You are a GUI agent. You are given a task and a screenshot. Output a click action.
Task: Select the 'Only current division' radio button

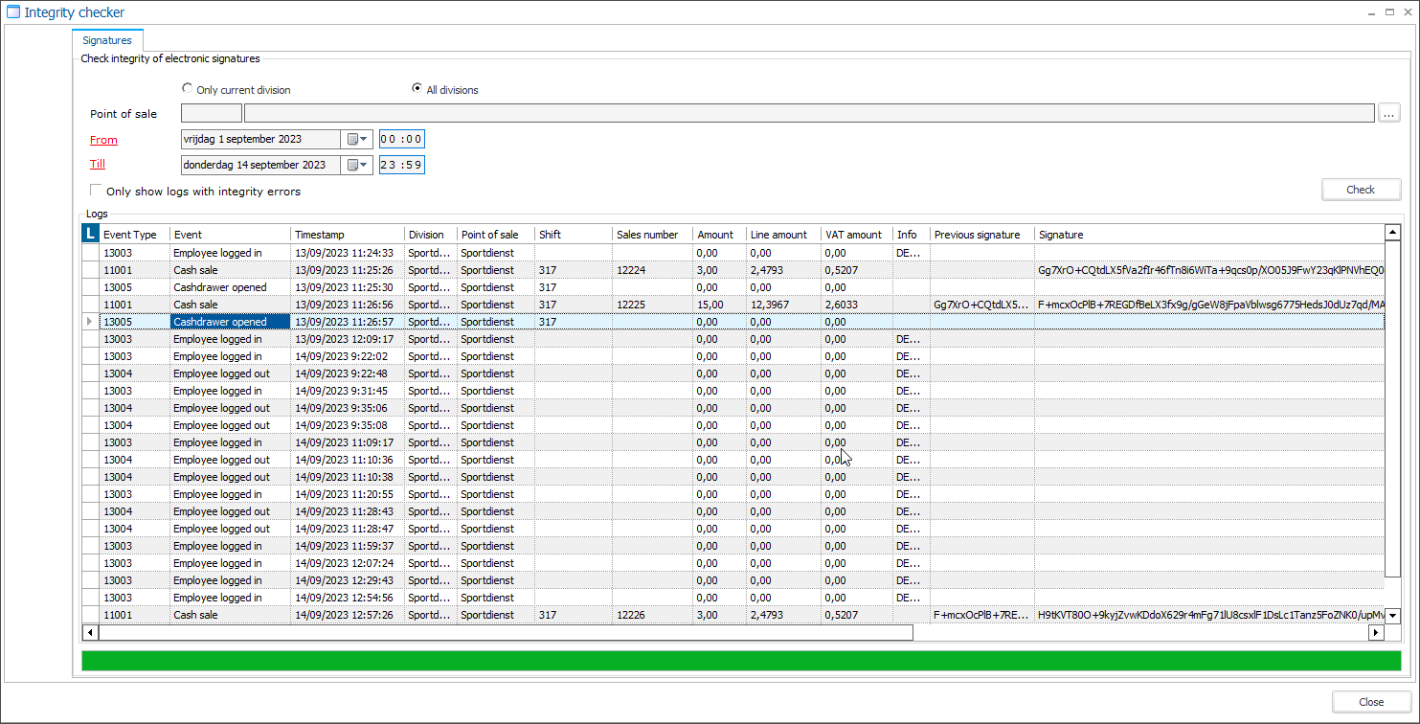pyautogui.click(x=188, y=87)
